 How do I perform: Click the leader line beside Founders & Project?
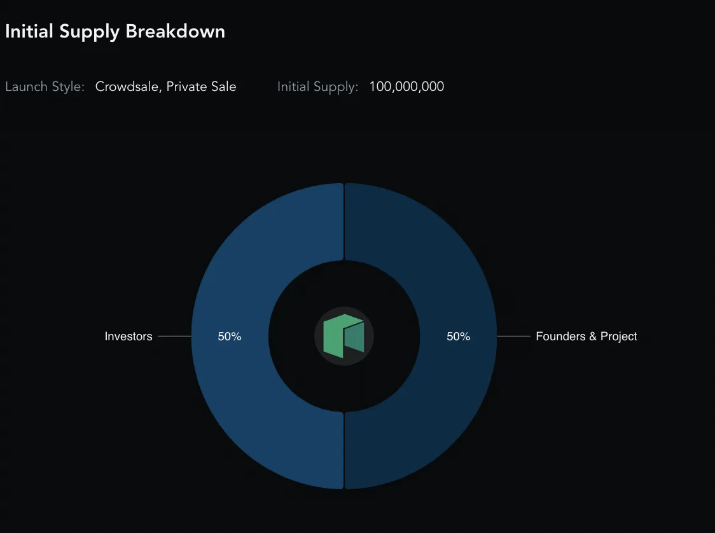(513, 336)
